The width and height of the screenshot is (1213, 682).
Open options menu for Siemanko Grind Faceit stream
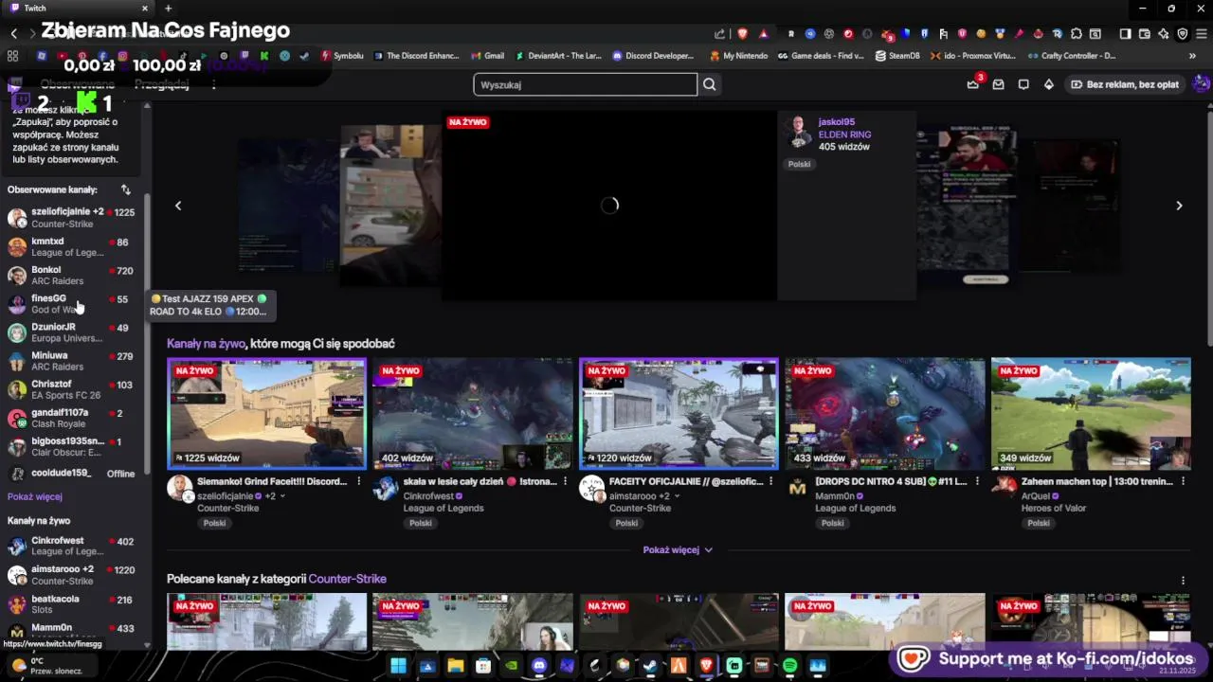coord(358,481)
